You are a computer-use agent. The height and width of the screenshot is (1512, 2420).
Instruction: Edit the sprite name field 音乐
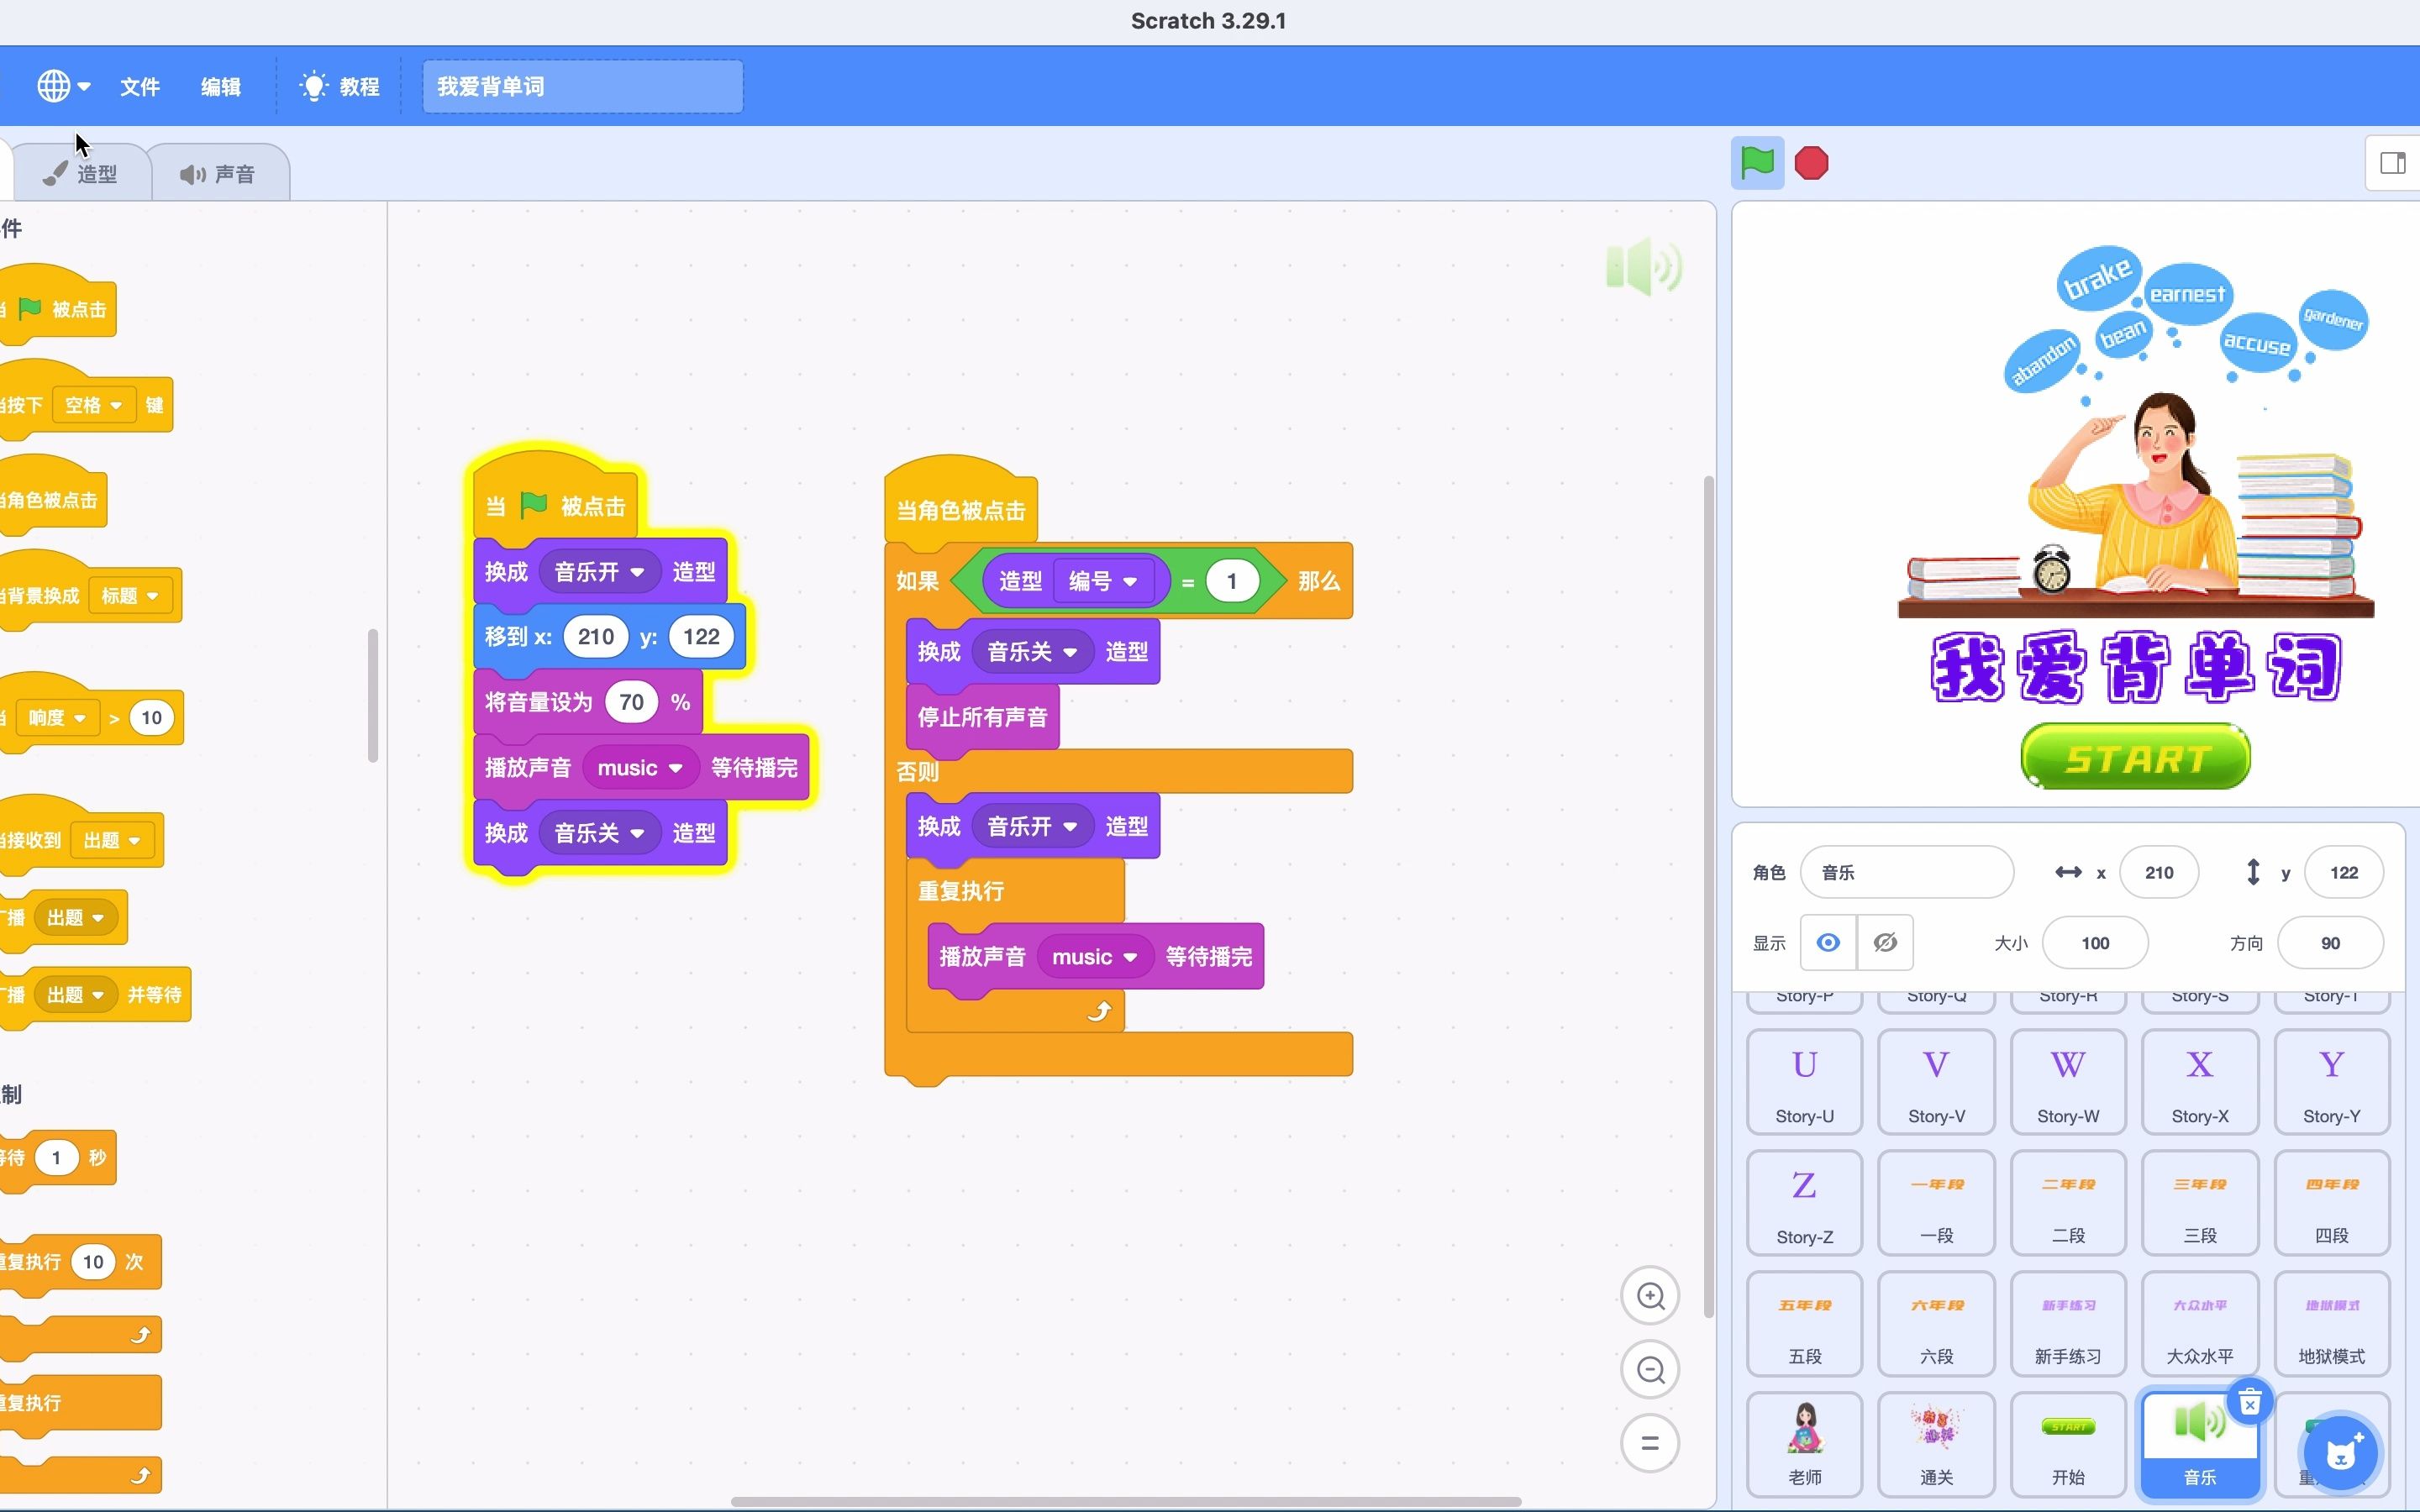pos(1906,872)
